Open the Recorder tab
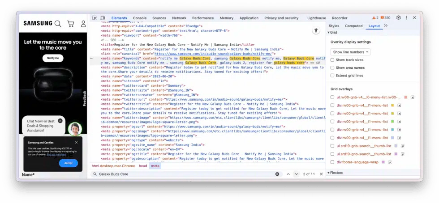The width and height of the screenshot is (439, 203). tap(340, 18)
